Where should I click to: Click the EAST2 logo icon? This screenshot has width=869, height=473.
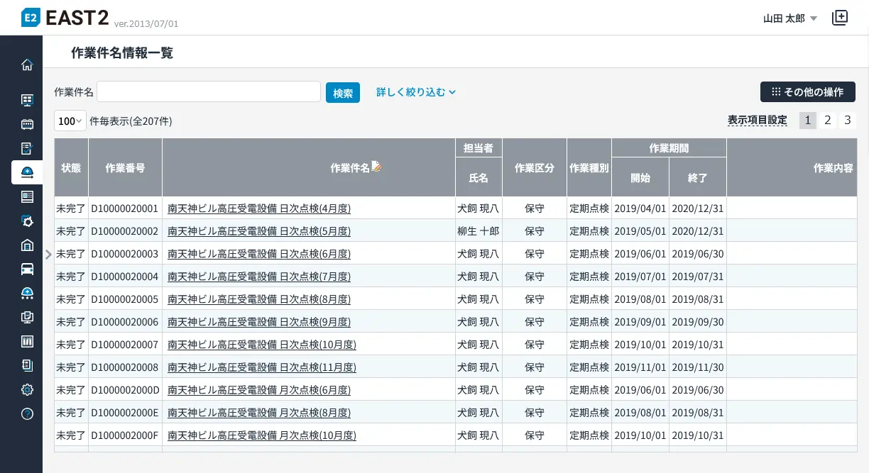pos(31,18)
